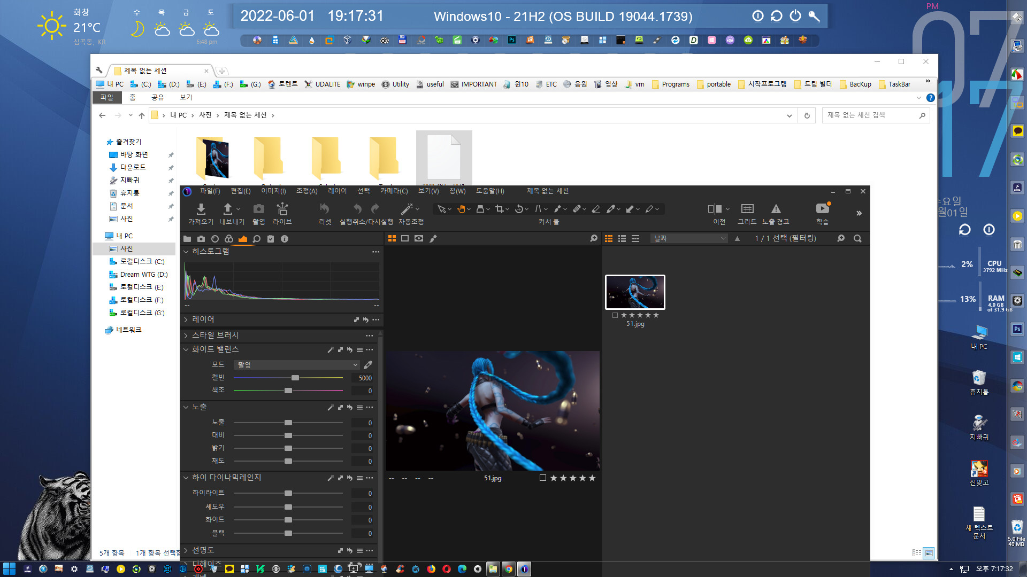Open the Color three-circles tool tab
1027x577 pixels.
pos(229,239)
